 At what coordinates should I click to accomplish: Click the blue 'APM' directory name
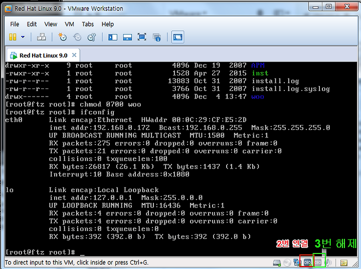pyautogui.click(x=258, y=65)
